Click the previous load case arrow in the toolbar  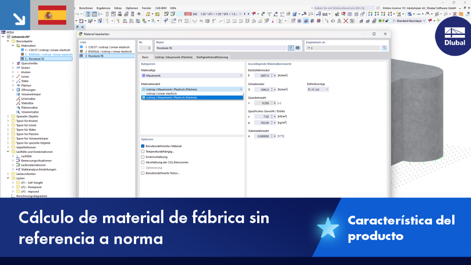(x=245, y=14)
